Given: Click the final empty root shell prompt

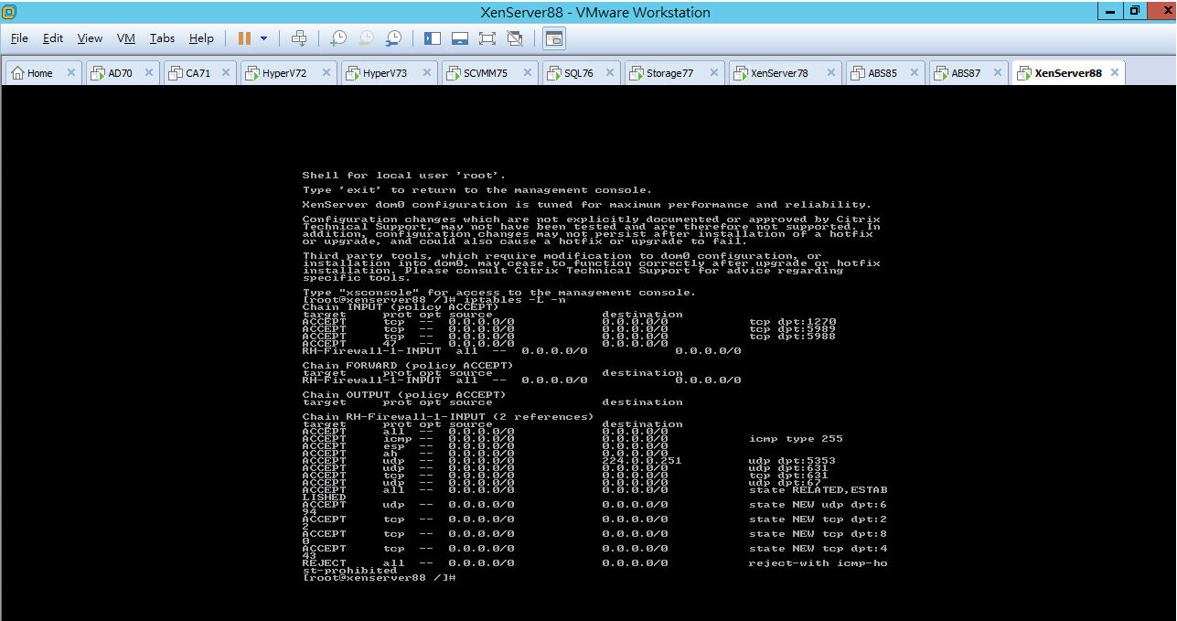Looking at the screenshot, I should click(x=379, y=578).
